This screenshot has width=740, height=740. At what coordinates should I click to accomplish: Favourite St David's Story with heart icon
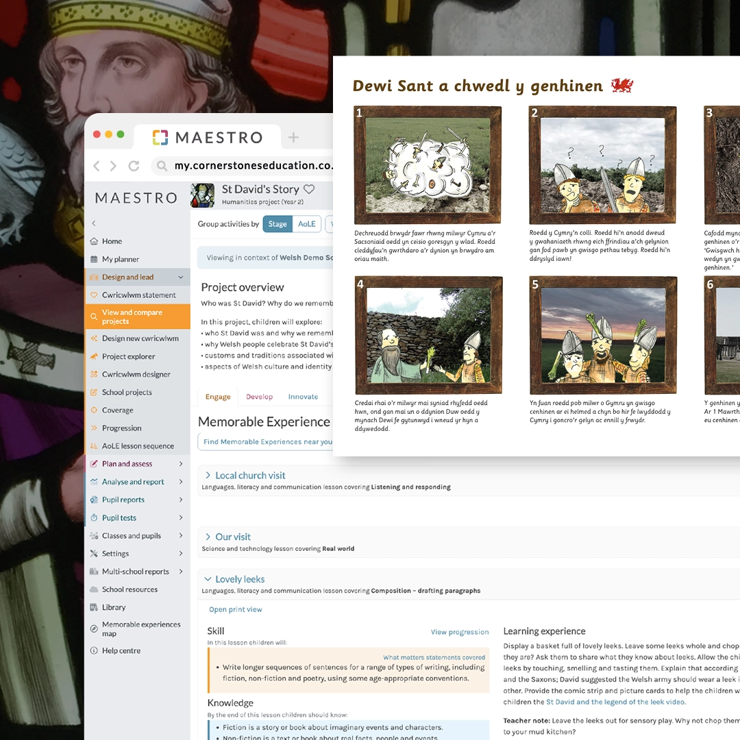pyautogui.click(x=309, y=189)
